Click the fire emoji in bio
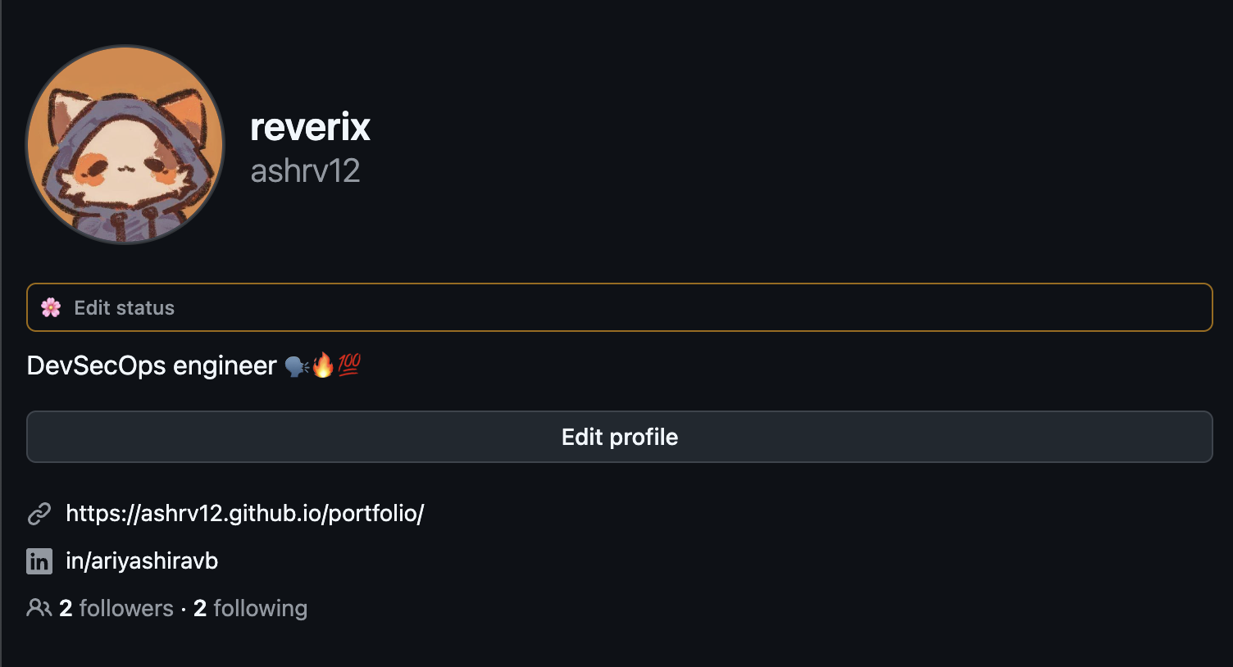1233x667 pixels. 323,365
